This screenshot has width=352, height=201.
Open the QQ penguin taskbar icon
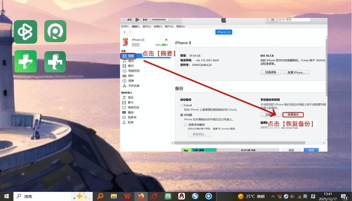click(182, 196)
